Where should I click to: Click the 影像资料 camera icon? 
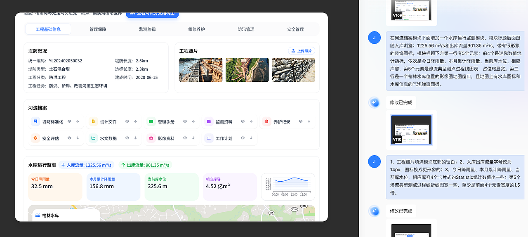click(151, 138)
